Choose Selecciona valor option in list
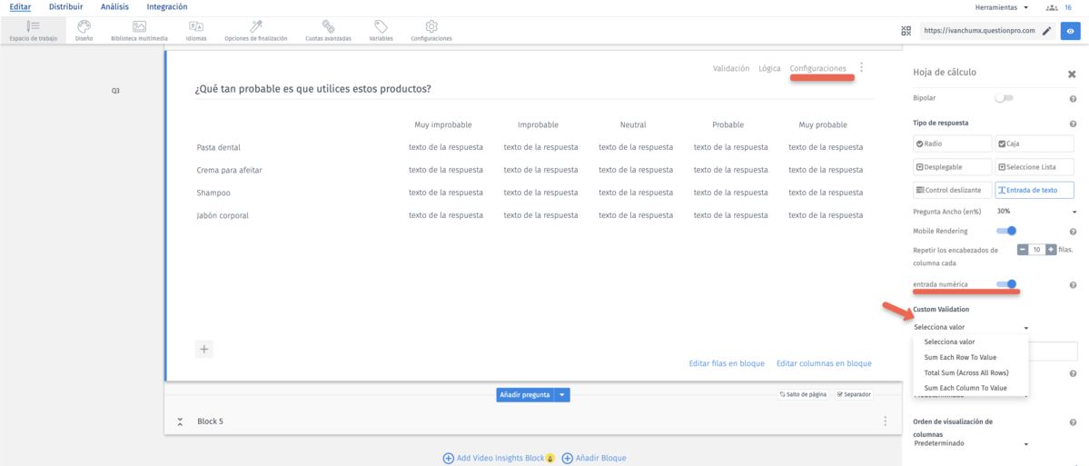Image resolution: width=1089 pixels, height=466 pixels. click(x=949, y=342)
